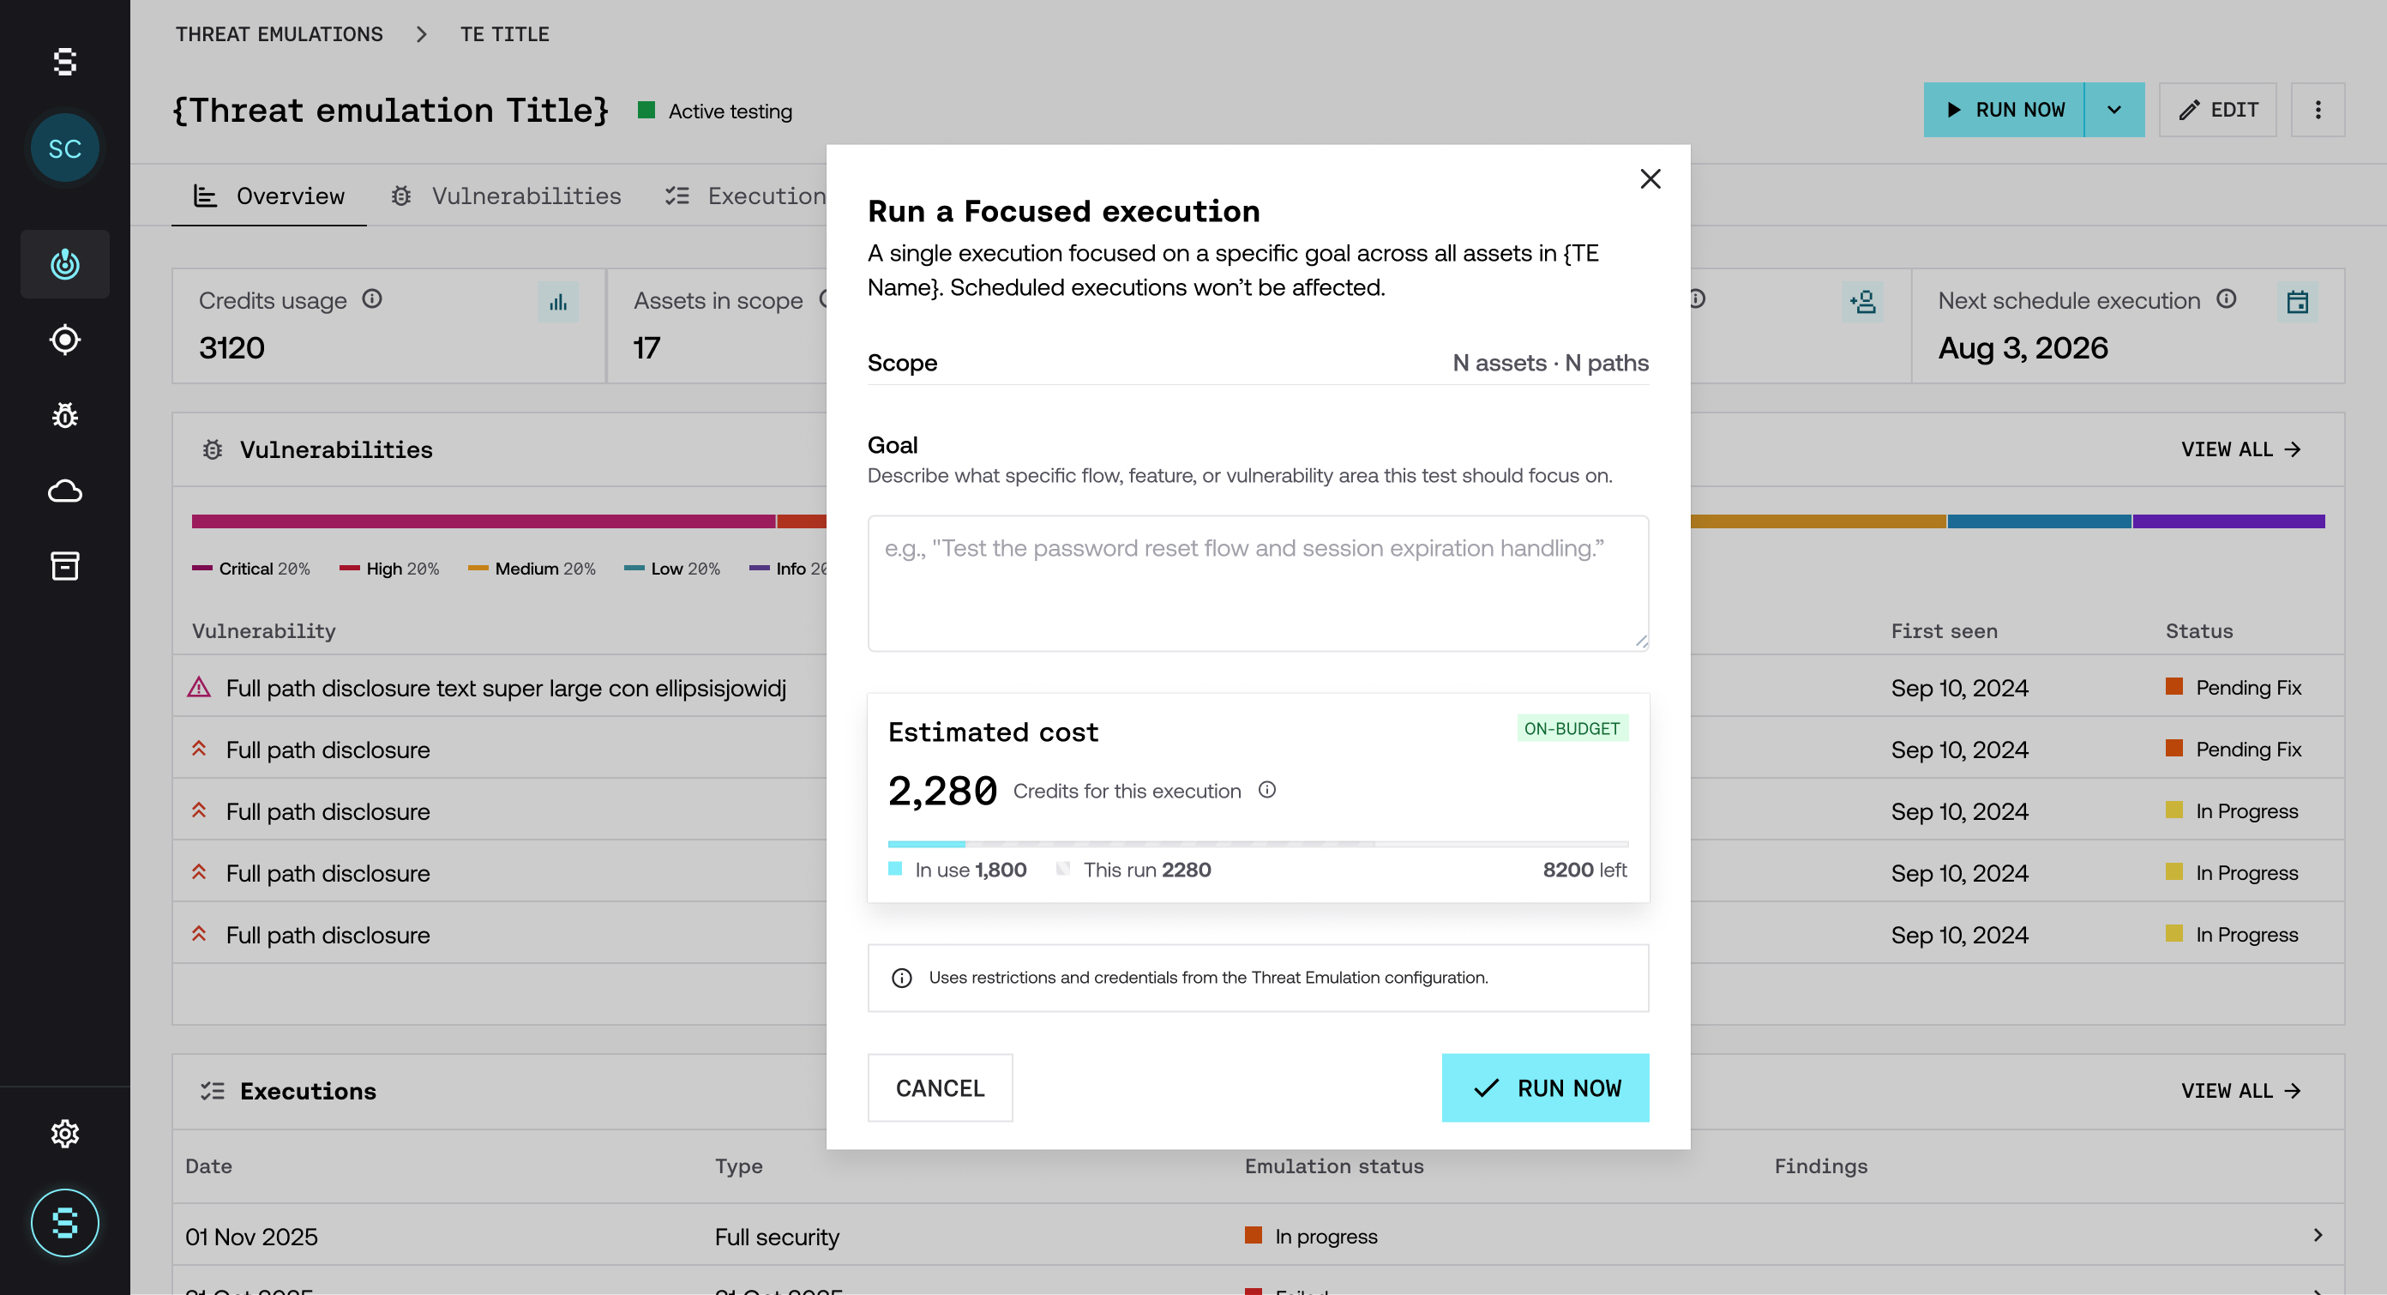Click Pending Fix status in first row
This screenshot has height=1295, width=2387.
pos(2234,687)
